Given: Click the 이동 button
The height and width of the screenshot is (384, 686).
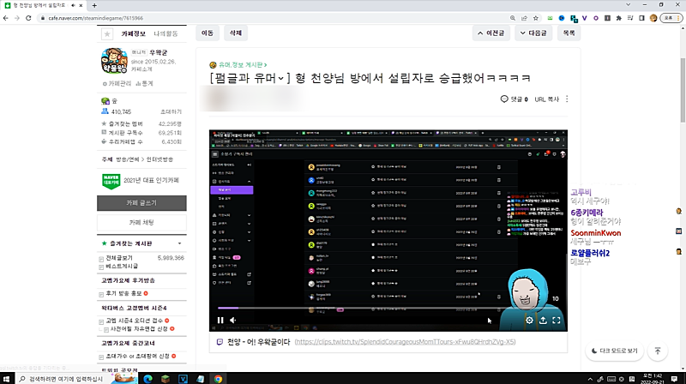Looking at the screenshot, I should click(x=208, y=33).
